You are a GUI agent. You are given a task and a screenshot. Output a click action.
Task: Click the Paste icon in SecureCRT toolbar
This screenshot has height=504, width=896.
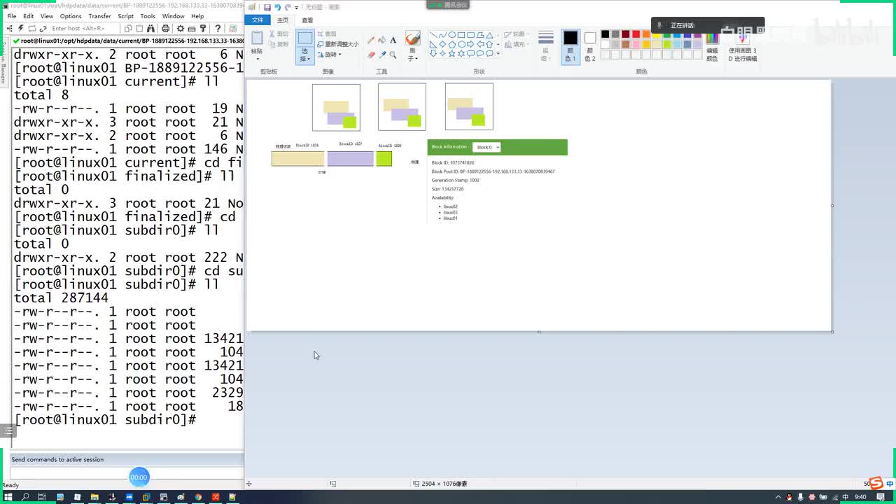coord(140,29)
